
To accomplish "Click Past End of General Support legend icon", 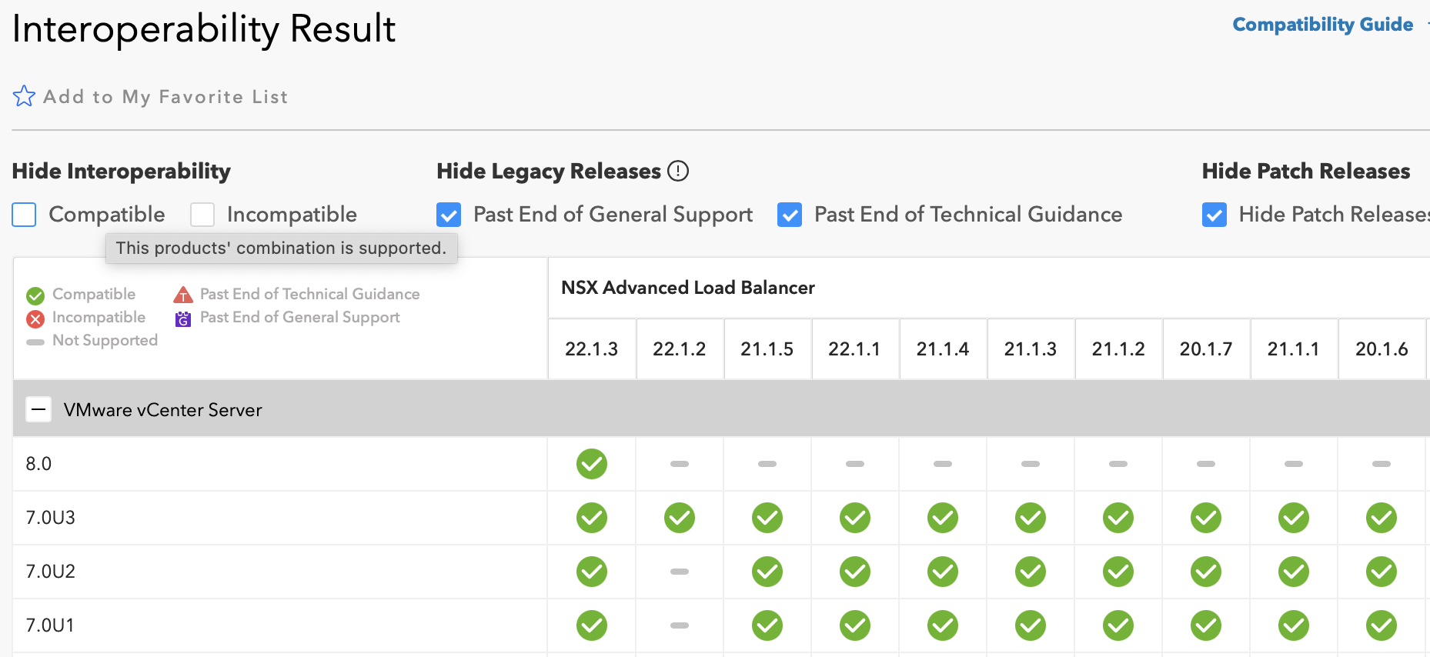I will click(183, 318).
